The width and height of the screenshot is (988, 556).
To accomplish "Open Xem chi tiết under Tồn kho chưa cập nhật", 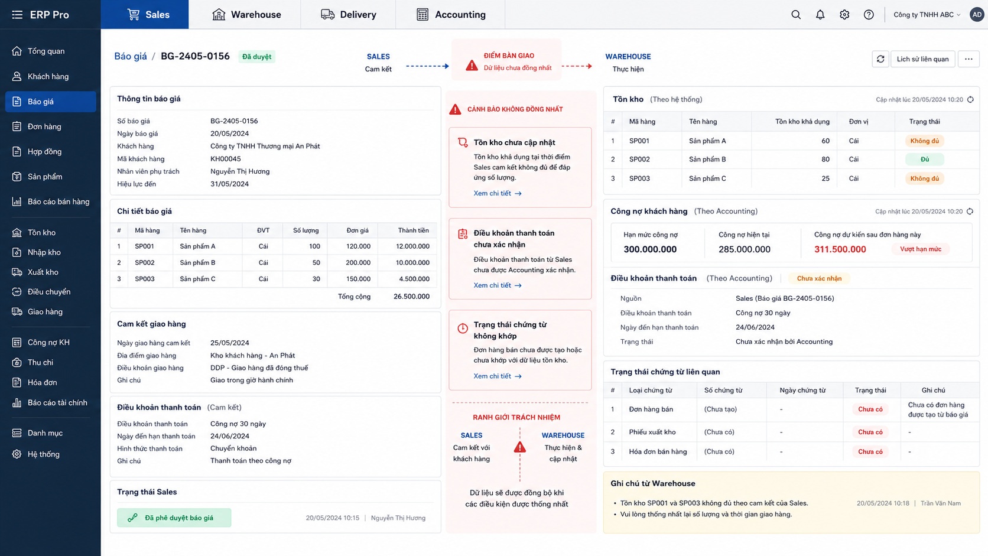I will point(498,193).
